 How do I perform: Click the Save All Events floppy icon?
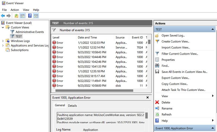point(157,72)
